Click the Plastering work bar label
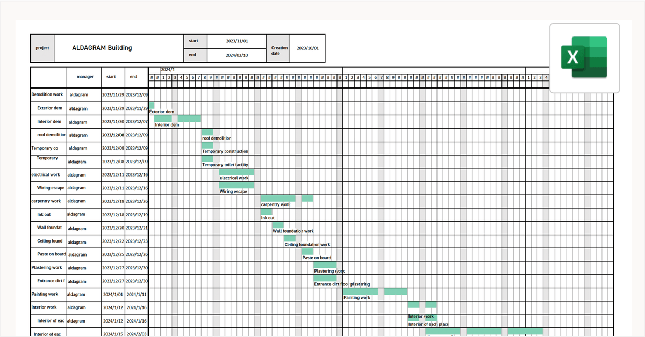Viewport: 645px width, 337px height. [x=328, y=271]
